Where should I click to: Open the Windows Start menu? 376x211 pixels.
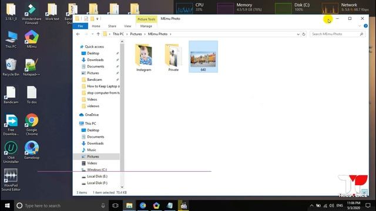[7, 206]
